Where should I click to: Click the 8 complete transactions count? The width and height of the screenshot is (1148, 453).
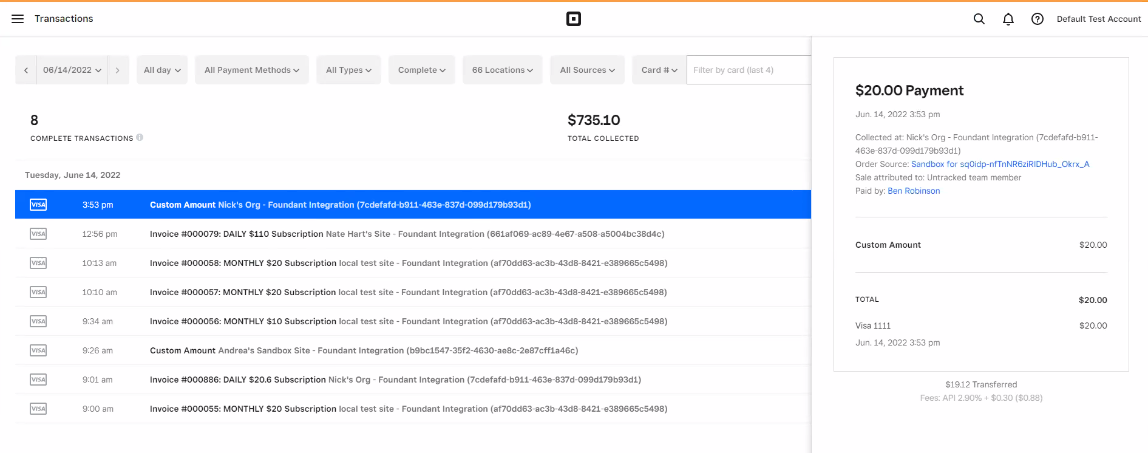click(34, 120)
